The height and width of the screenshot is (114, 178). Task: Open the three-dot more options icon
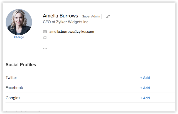coord(45,48)
